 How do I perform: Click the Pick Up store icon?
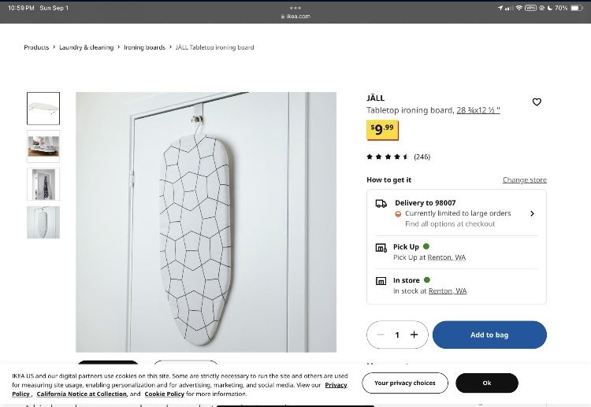pyautogui.click(x=381, y=247)
